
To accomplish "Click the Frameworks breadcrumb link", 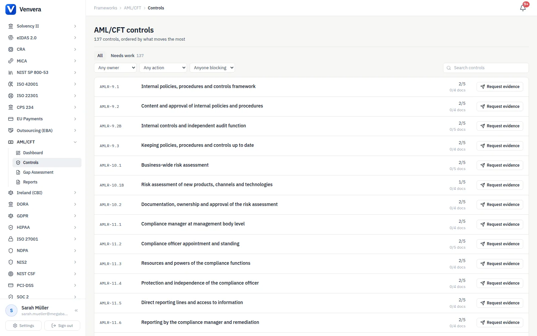I will [105, 8].
